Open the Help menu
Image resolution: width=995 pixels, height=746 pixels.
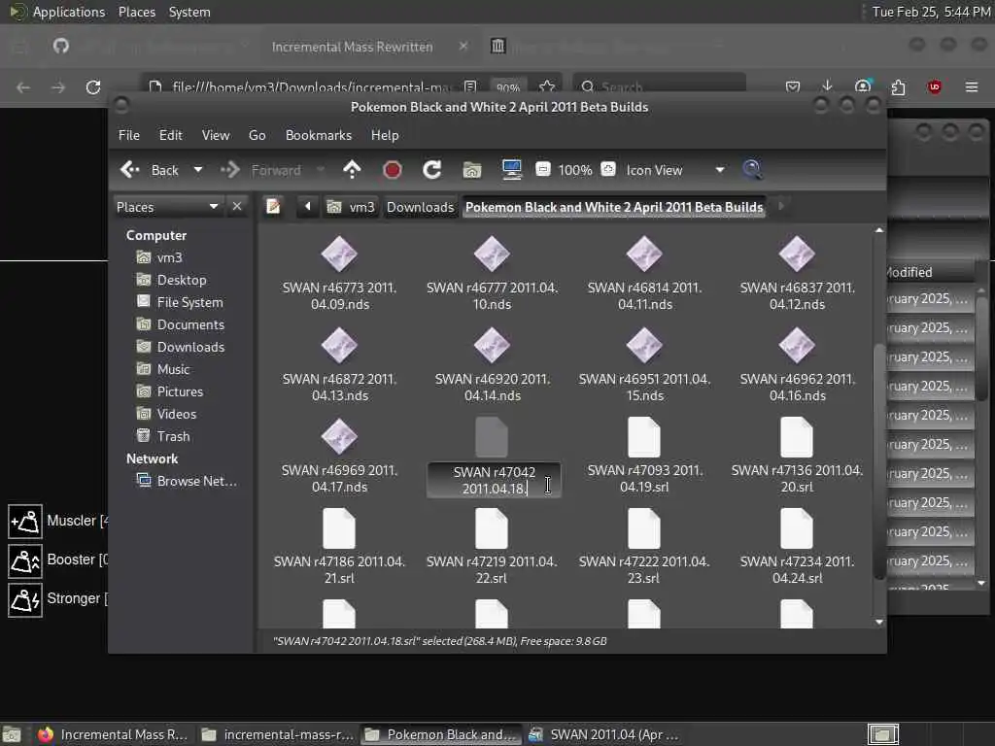[x=385, y=135]
